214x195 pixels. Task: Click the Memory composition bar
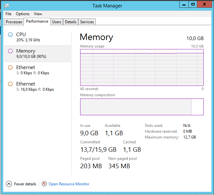tap(142, 107)
